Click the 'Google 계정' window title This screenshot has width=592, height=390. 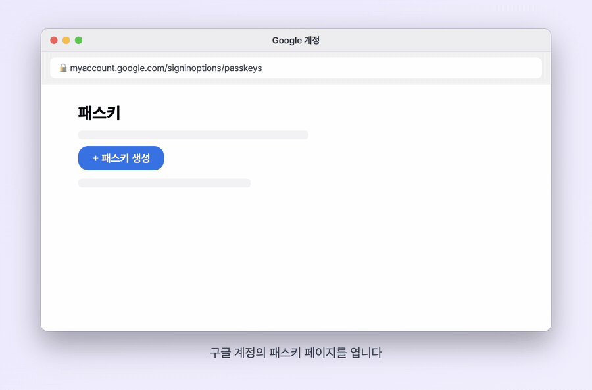click(296, 40)
